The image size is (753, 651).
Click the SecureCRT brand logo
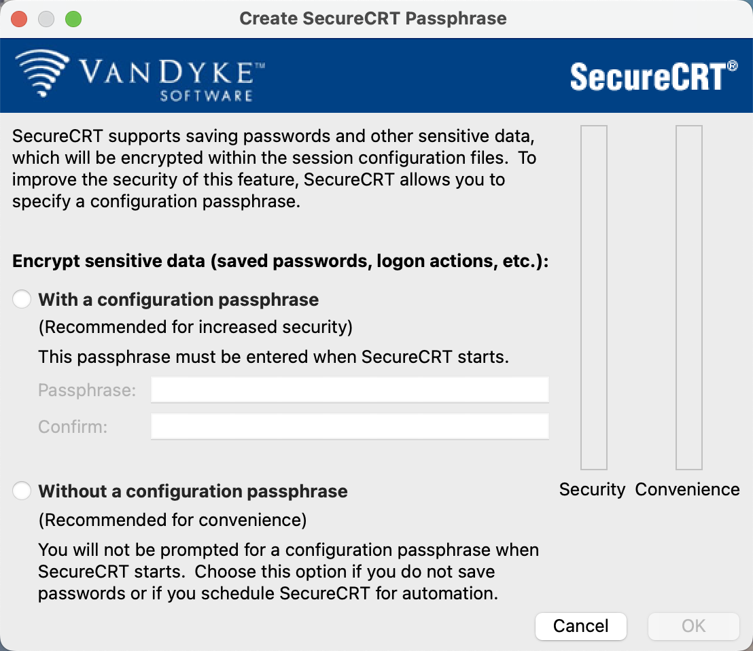click(x=653, y=75)
